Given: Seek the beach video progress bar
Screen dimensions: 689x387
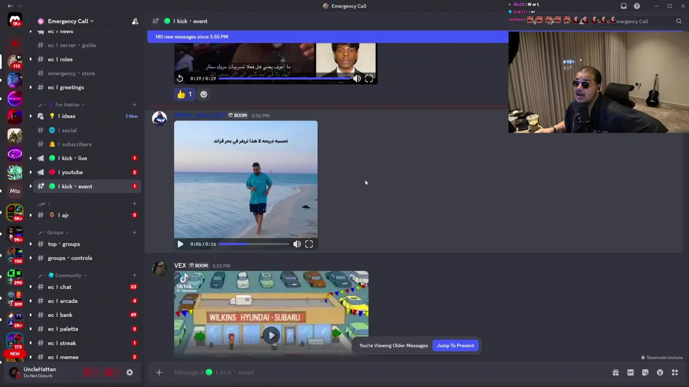Looking at the screenshot, I should pos(254,244).
